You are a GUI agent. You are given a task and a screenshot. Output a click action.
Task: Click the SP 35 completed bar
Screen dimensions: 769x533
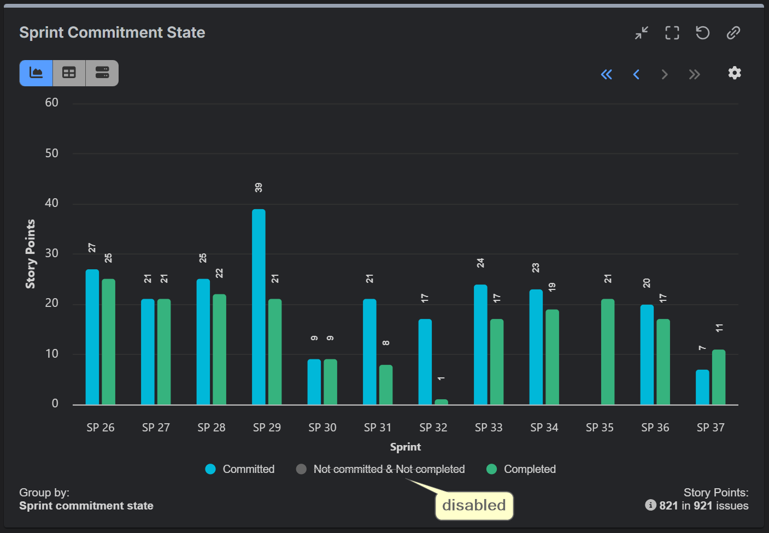pos(608,352)
